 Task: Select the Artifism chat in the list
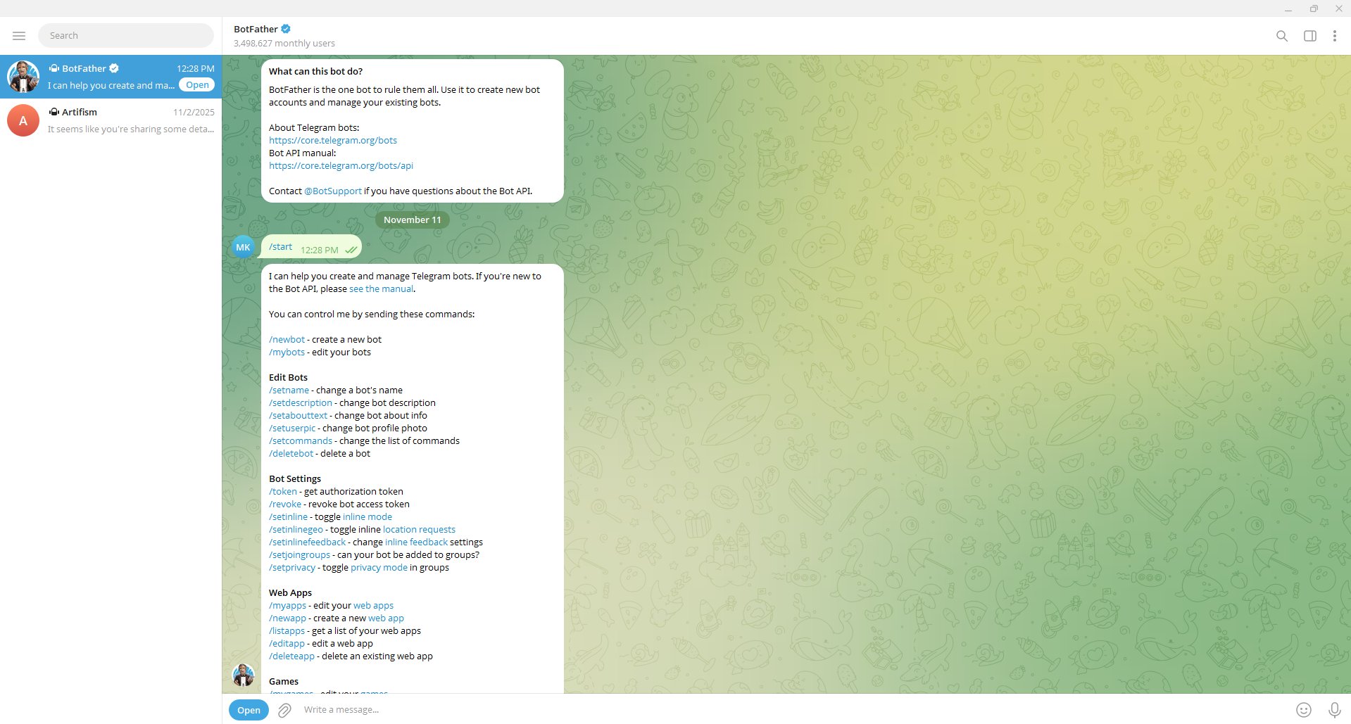(x=111, y=120)
